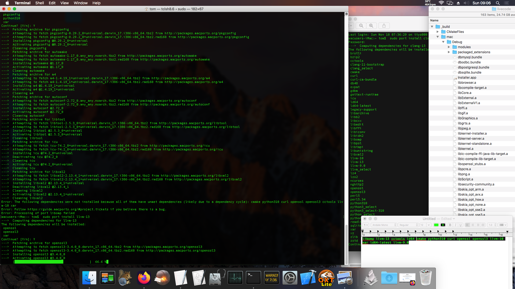Open the minimized Firefox window in Dock
Viewport: 515px width, 289px height.
tap(407, 278)
